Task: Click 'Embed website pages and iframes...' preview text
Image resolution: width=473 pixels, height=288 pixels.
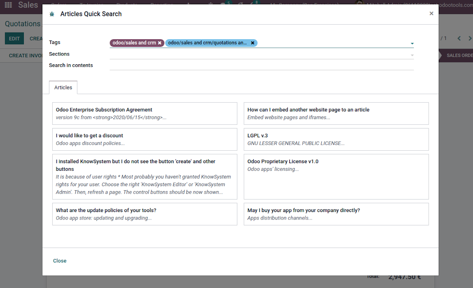Action: pos(289,117)
